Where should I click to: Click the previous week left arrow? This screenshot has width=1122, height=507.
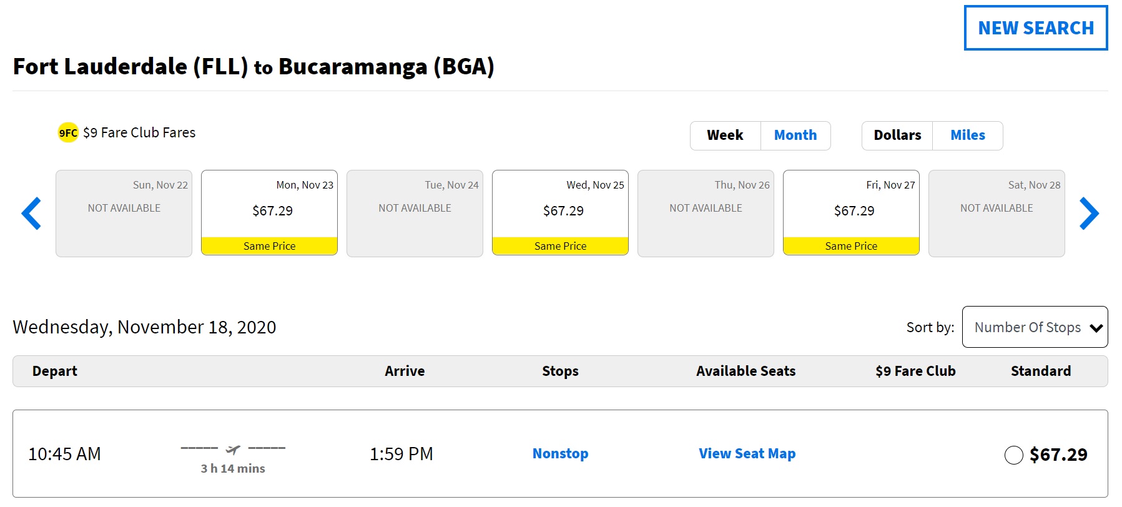pyautogui.click(x=31, y=214)
